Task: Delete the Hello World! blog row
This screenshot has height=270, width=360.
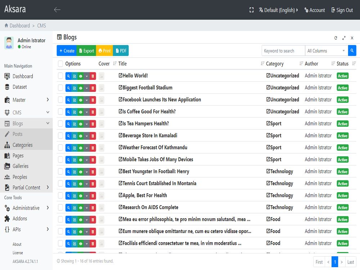Action: 93,76
